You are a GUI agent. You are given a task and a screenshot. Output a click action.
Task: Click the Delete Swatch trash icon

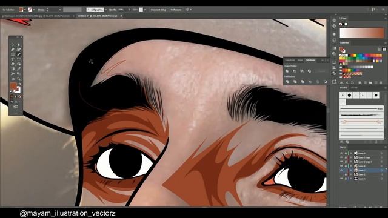point(381,82)
